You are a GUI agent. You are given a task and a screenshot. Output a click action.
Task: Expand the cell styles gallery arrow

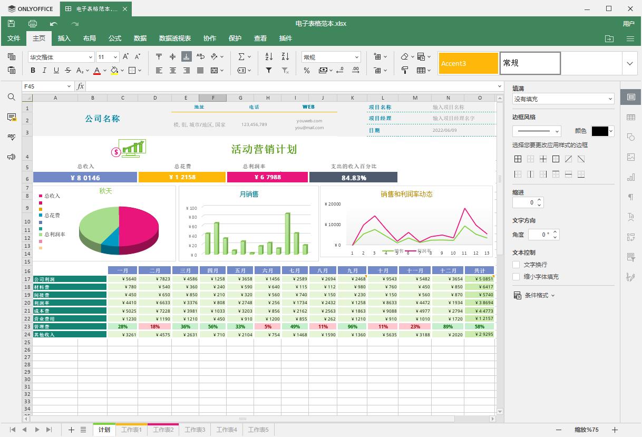point(630,63)
